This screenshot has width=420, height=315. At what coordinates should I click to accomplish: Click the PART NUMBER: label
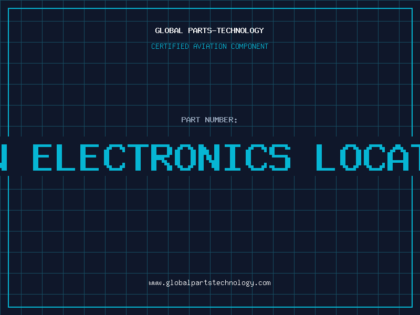tap(209, 120)
